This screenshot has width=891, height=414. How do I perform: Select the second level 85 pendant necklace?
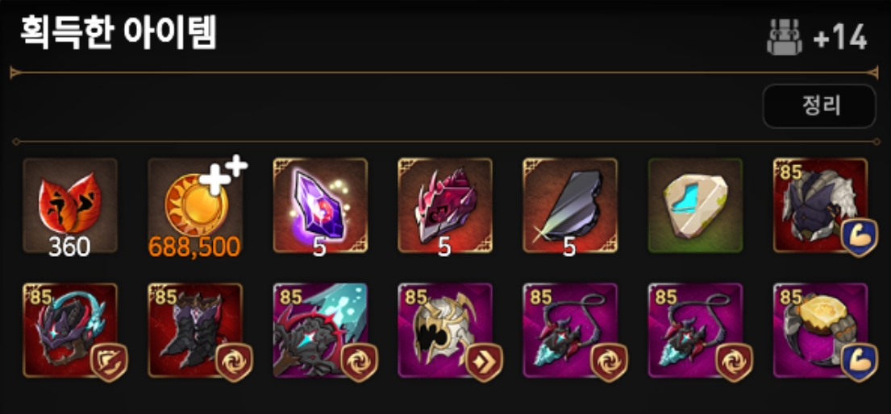(695, 330)
